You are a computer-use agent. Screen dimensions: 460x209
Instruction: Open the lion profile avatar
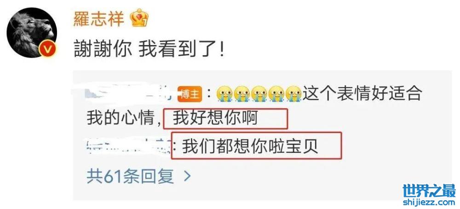click(32, 32)
